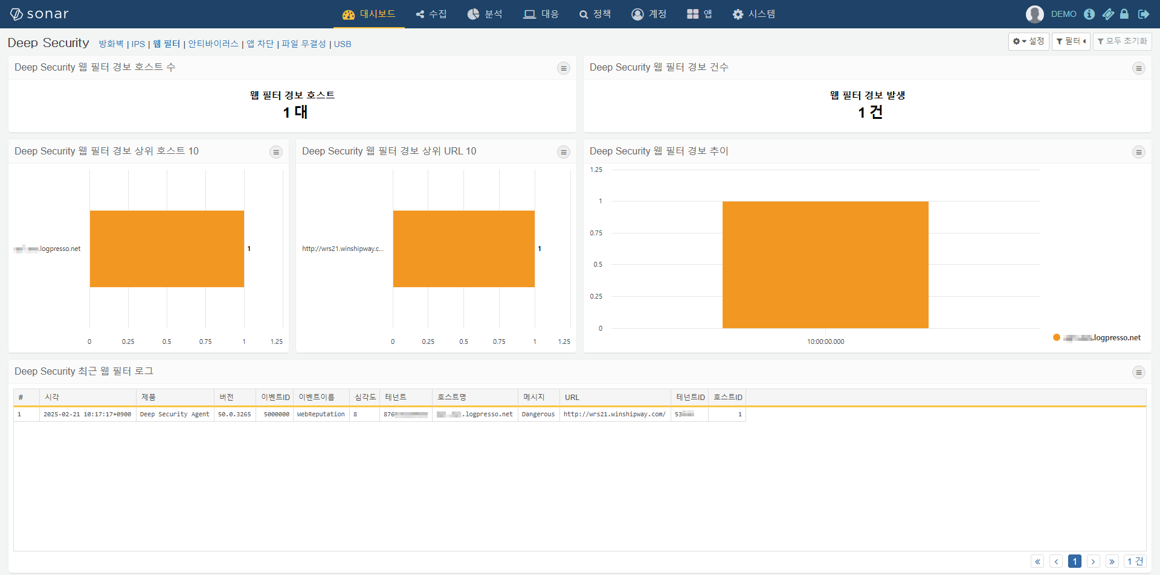Go to next page of log table
Screen dimensions: 1160x575
(x=1094, y=561)
